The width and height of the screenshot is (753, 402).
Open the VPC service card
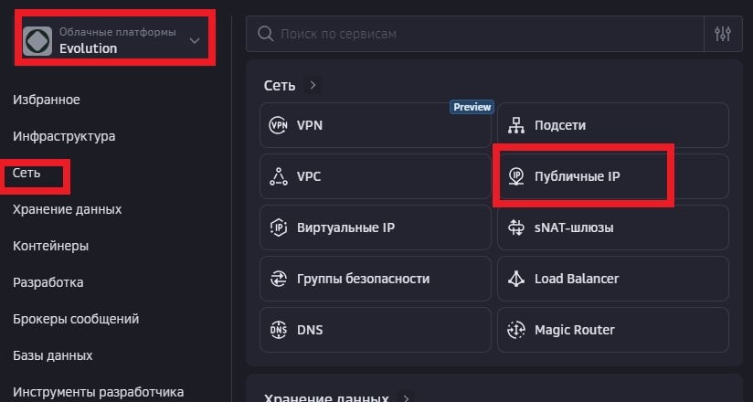(375, 176)
